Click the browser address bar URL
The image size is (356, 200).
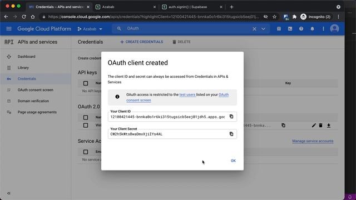coord(154,17)
